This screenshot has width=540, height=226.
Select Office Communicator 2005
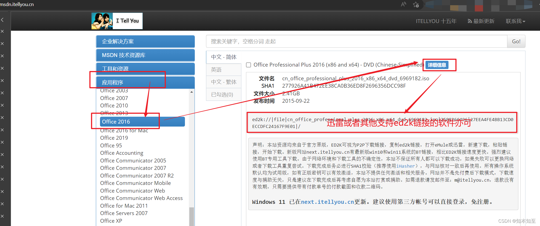pos(133,161)
